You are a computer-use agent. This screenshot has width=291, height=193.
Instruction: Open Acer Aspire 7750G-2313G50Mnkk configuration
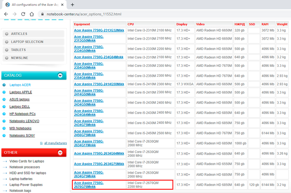pyautogui.click(x=89, y=39)
